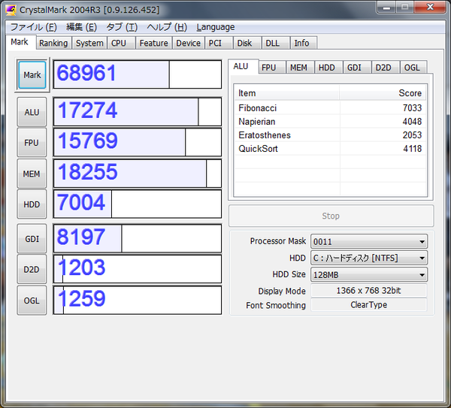Screen dimensions: 451x408
Task: Show the D2D results tab
Action: point(385,68)
